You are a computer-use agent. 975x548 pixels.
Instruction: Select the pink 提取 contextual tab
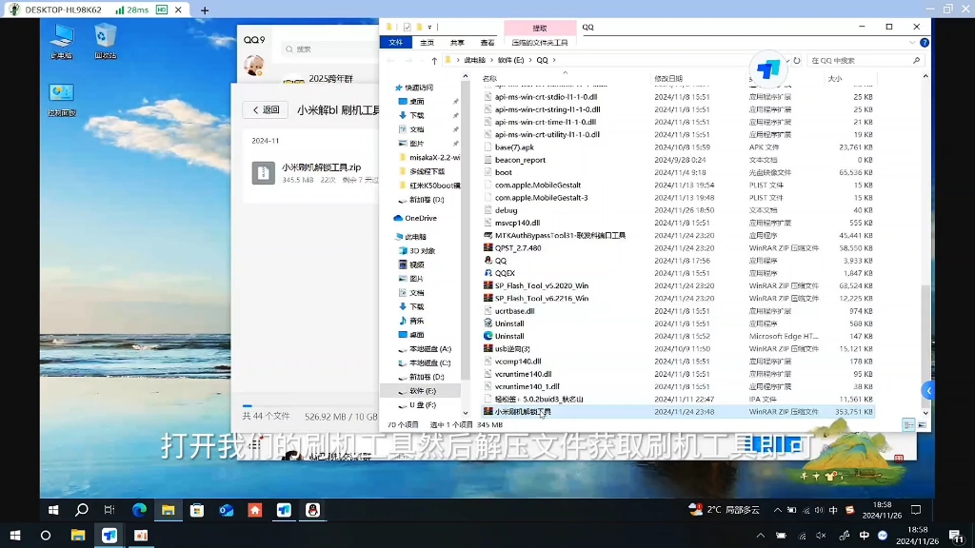540,28
